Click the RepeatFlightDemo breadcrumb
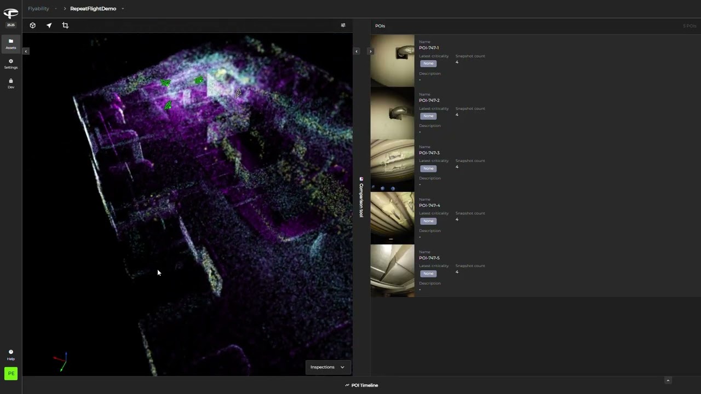The image size is (701, 394). point(93,9)
